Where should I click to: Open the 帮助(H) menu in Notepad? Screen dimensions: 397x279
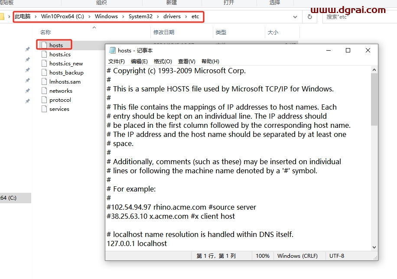210,61
